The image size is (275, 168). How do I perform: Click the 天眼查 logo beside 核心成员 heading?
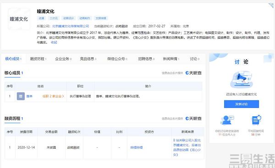[193, 73]
